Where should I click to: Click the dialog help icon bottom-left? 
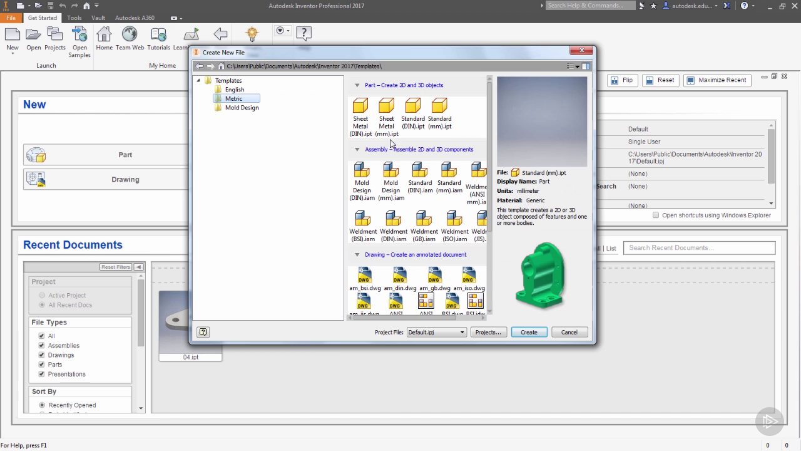pos(203,332)
